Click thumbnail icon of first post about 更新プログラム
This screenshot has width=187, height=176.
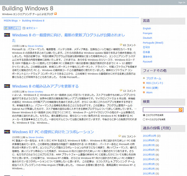[7, 35]
